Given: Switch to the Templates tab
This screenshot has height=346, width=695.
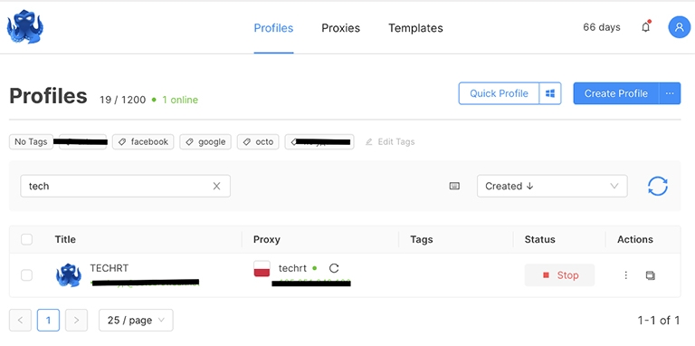Looking at the screenshot, I should (415, 28).
